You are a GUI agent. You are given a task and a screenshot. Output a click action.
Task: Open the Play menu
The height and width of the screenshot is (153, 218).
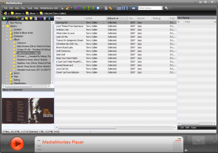[23, 8]
